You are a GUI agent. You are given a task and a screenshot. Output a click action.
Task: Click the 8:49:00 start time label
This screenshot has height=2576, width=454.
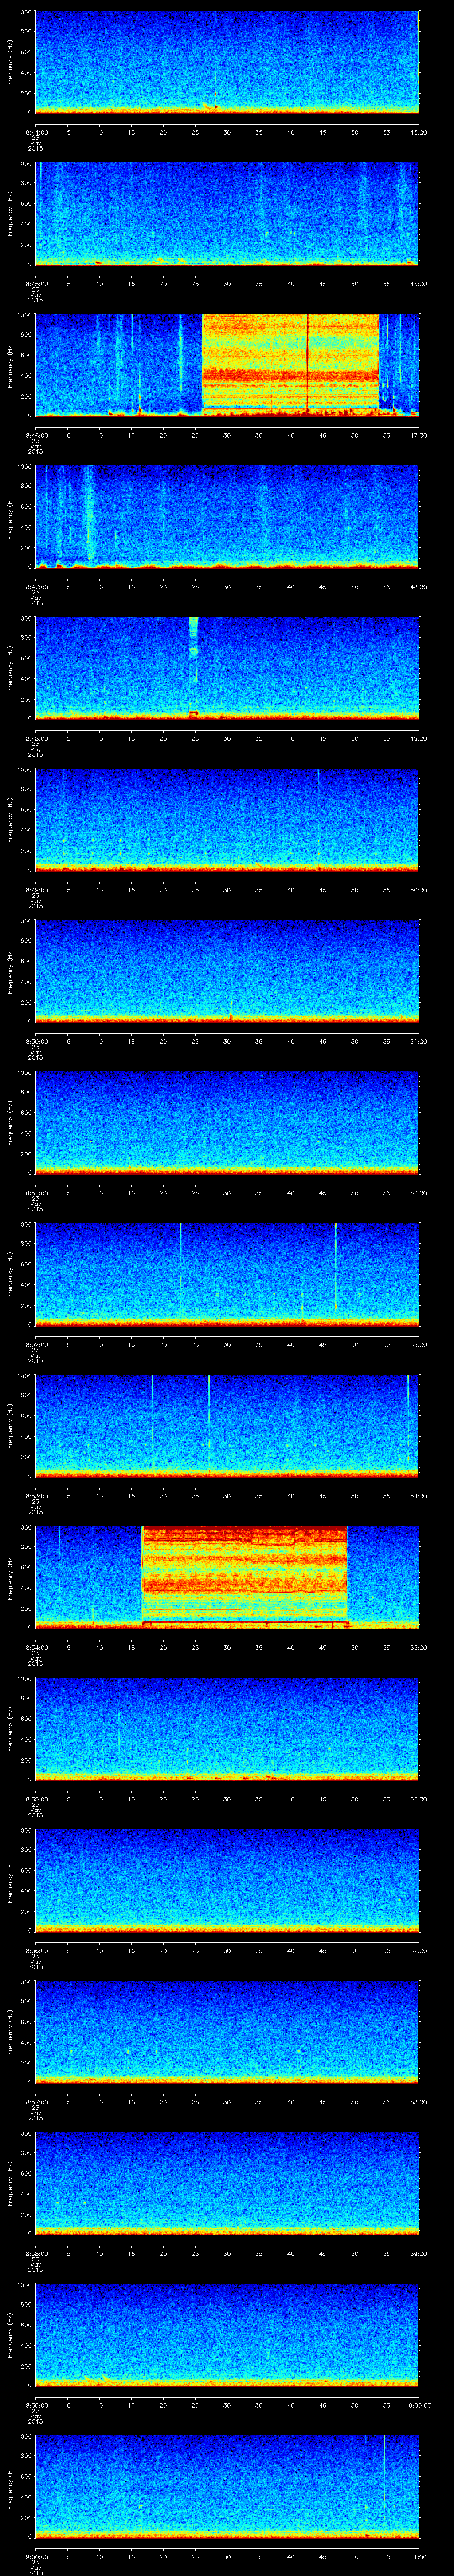point(36,891)
